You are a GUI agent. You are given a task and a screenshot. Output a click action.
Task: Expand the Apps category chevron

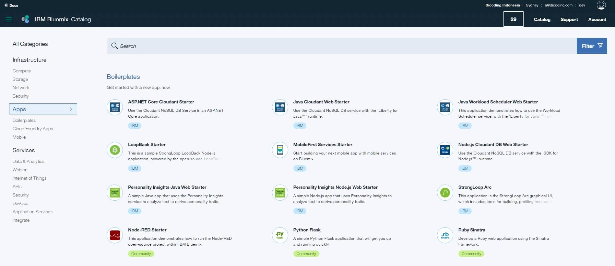pyautogui.click(x=71, y=109)
